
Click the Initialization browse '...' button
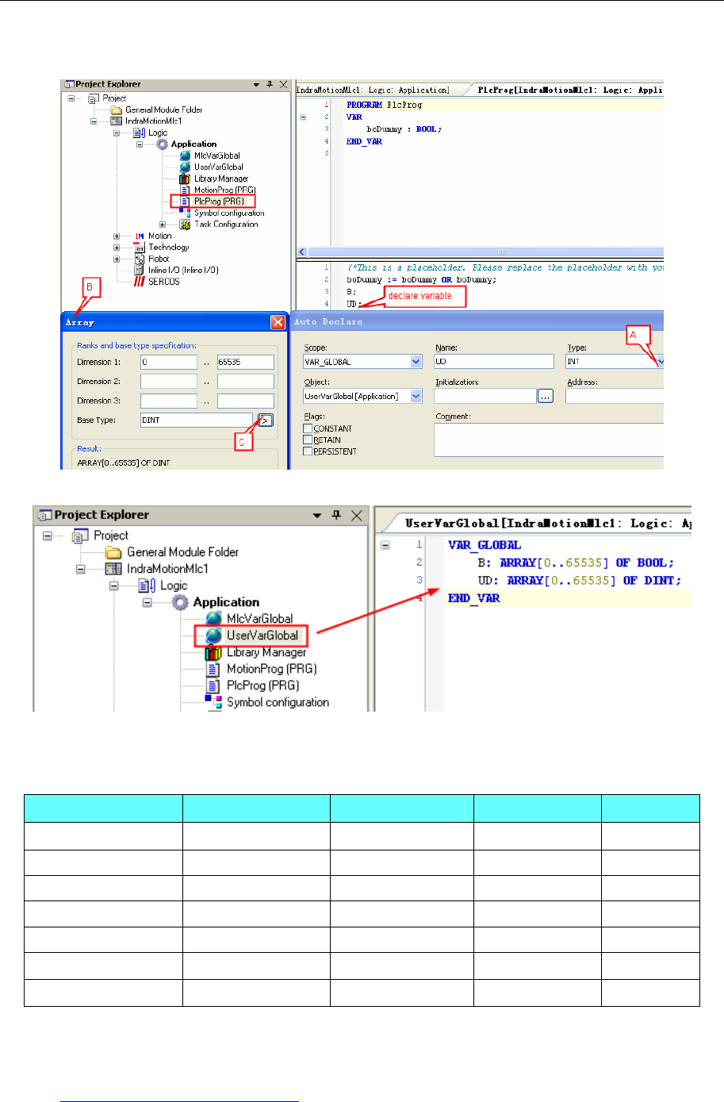click(x=546, y=396)
